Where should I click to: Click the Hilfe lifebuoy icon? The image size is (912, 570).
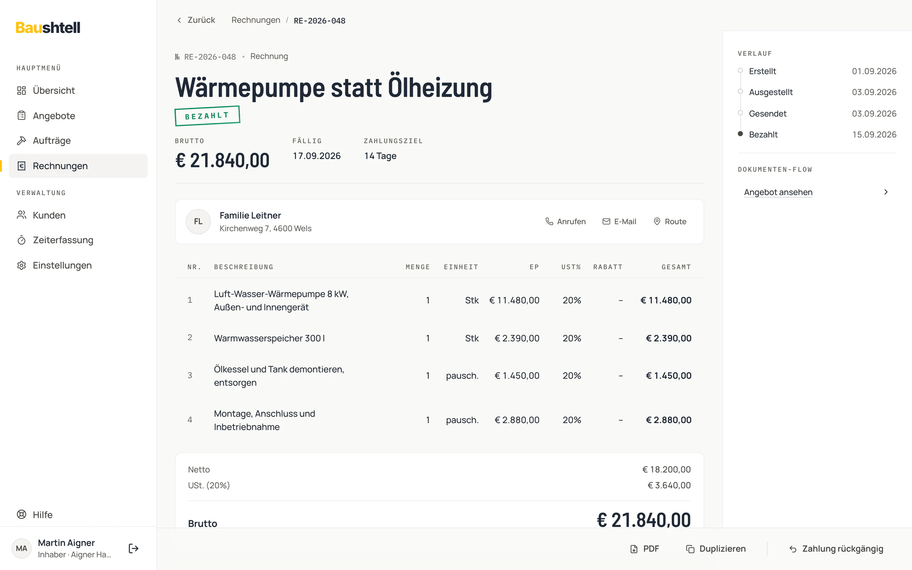22,514
